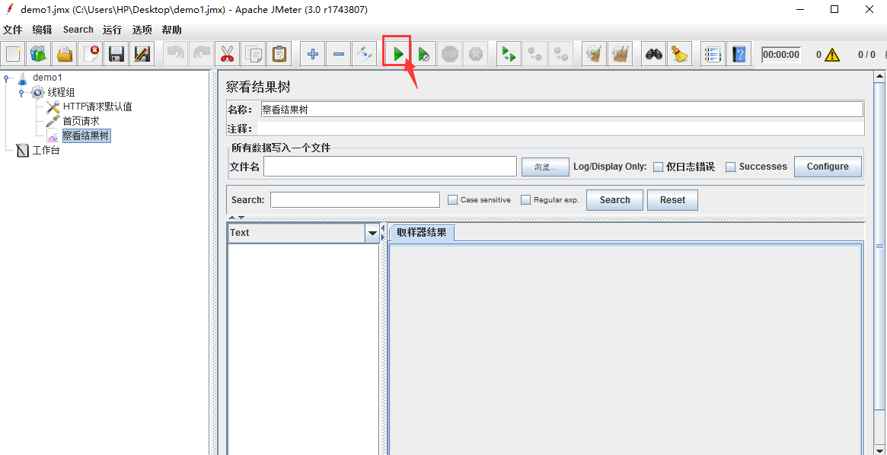Click the Toggle enable/disable icon
The height and width of the screenshot is (455, 887).
[364, 54]
